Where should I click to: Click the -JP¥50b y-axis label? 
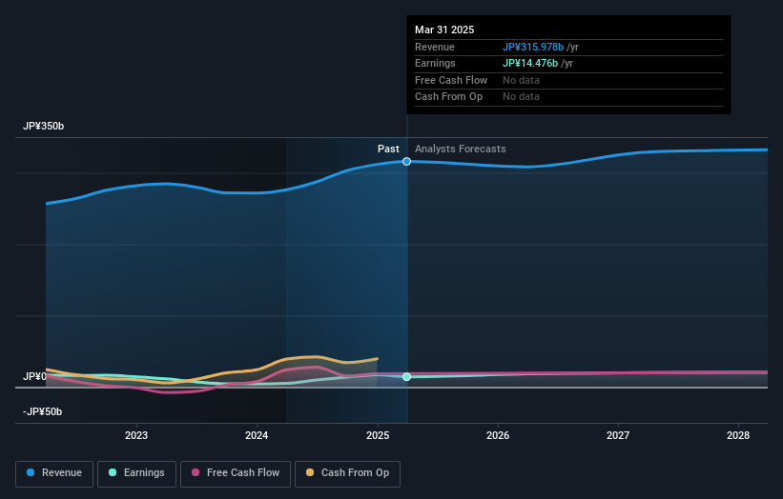click(43, 411)
